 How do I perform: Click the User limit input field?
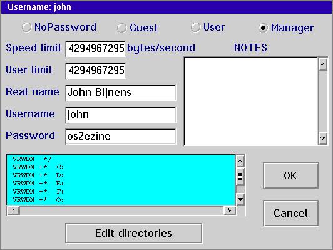point(96,71)
